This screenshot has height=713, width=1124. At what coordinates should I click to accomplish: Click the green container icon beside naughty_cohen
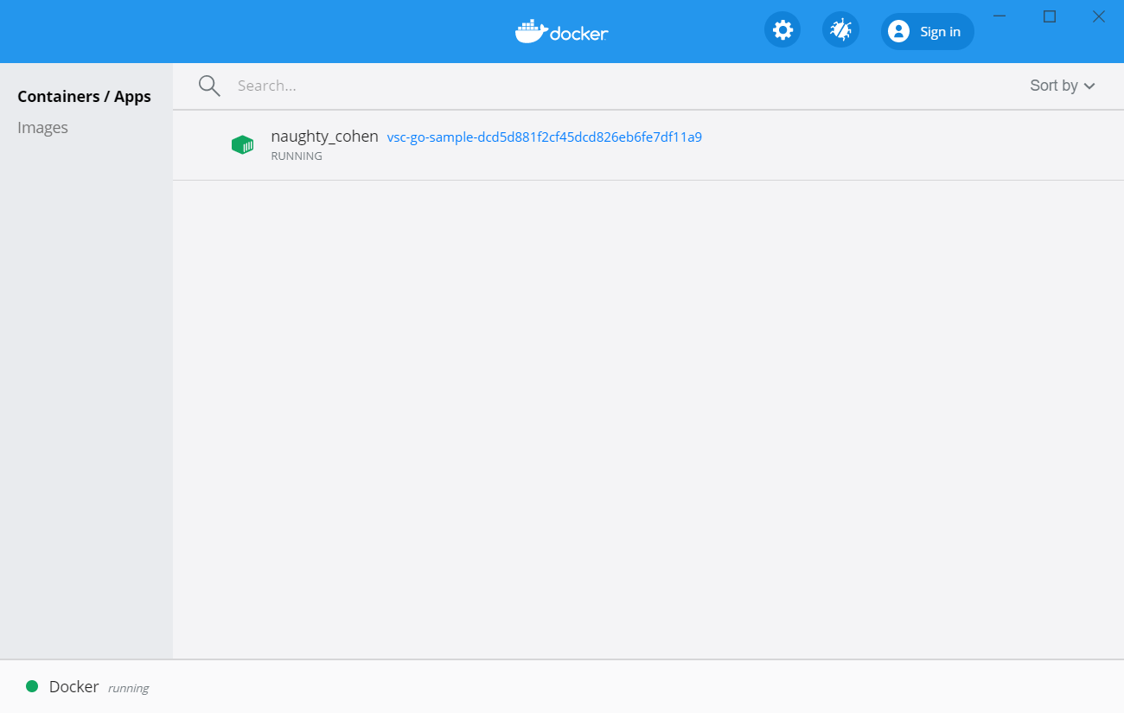point(243,144)
